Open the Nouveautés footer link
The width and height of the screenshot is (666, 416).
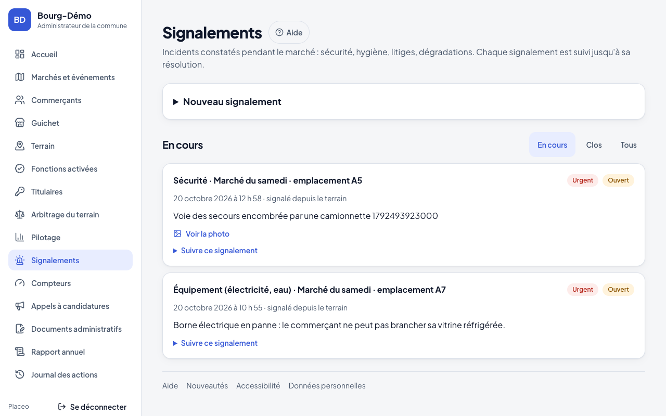(207, 385)
